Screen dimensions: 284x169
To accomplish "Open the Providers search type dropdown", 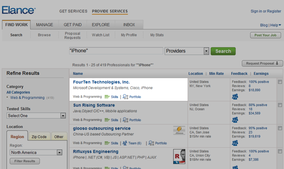I will tap(187, 51).
